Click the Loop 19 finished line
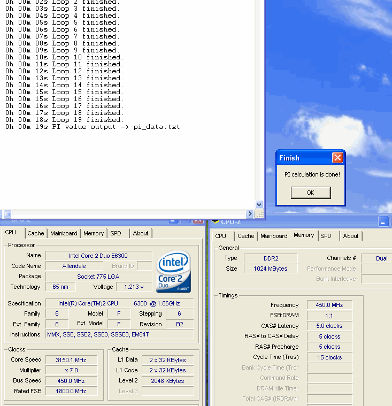This screenshot has height=406, width=392. (x=65, y=120)
